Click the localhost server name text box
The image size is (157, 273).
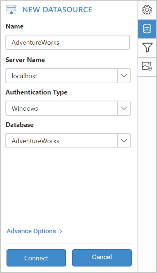point(61,76)
